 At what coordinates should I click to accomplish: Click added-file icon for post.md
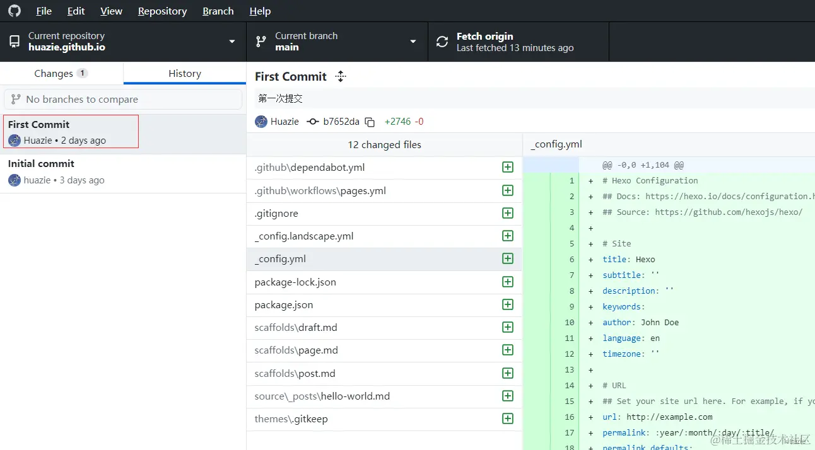508,373
